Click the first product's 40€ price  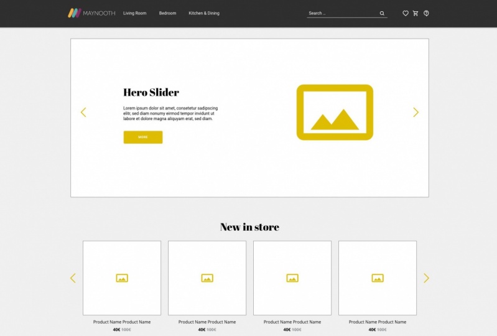click(117, 330)
